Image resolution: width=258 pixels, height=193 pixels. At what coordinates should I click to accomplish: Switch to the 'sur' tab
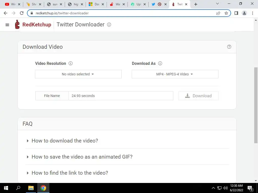tap(52, 4)
